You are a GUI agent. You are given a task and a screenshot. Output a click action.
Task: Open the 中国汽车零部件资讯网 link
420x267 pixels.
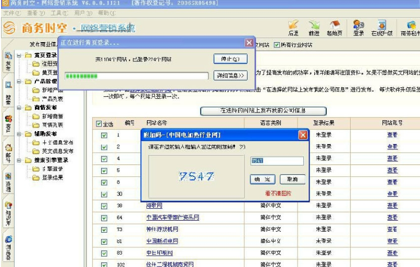coord(172,217)
